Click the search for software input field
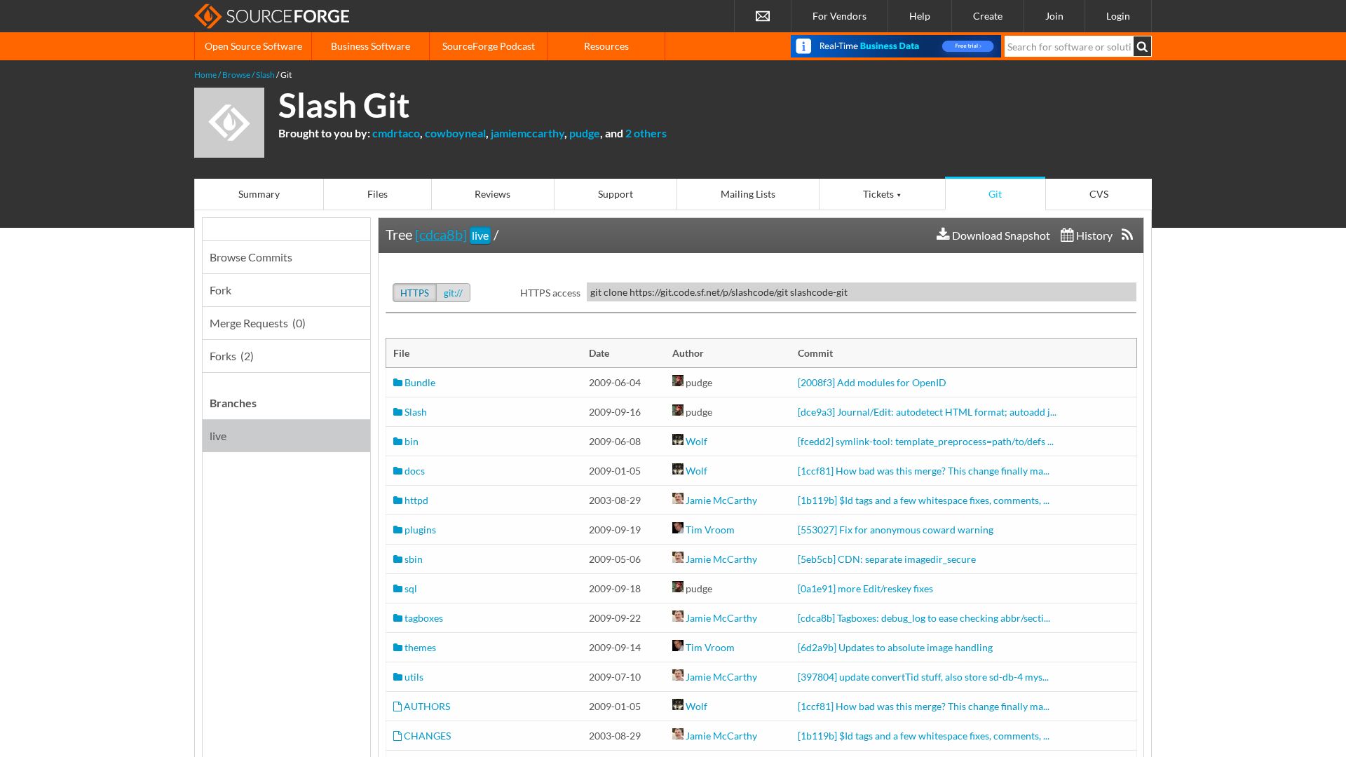The height and width of the screenshot is (757, 1346). pos(1068,46)
